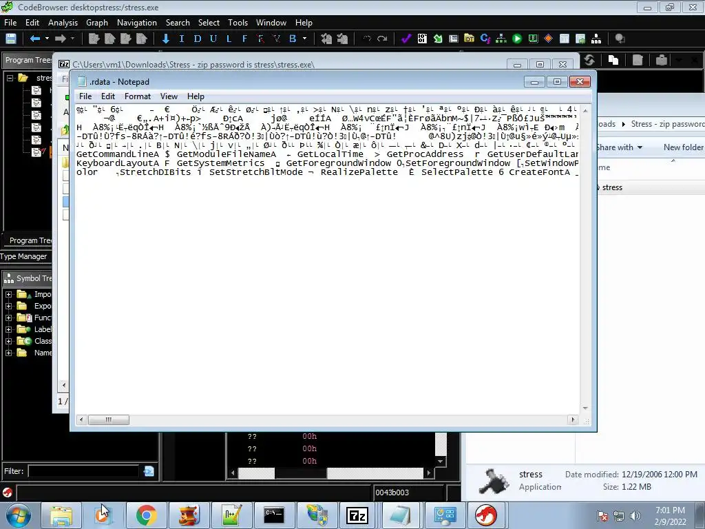Open dropdown next to B bookmark icon
Image resolution: width=705 pixels, height=529 pixels.
click(x=305, y=39)
